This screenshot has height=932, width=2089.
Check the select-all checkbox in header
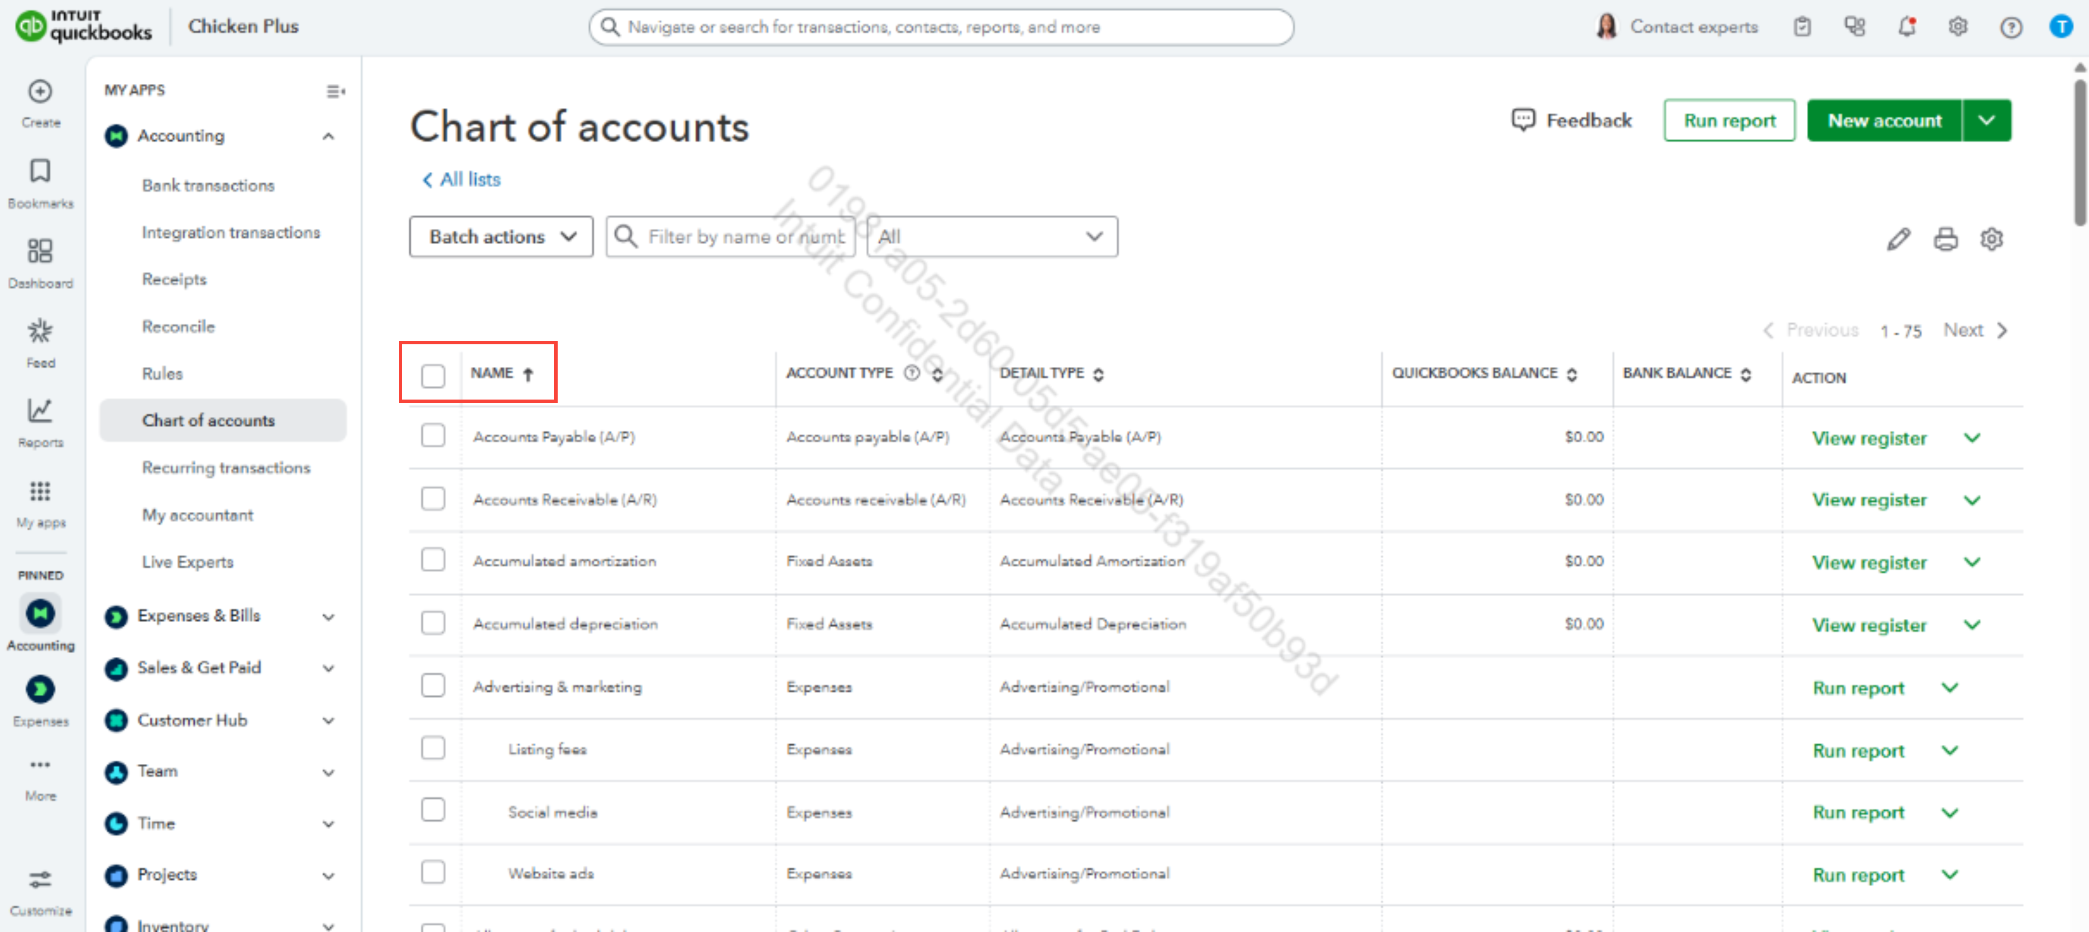coord(433,375)
